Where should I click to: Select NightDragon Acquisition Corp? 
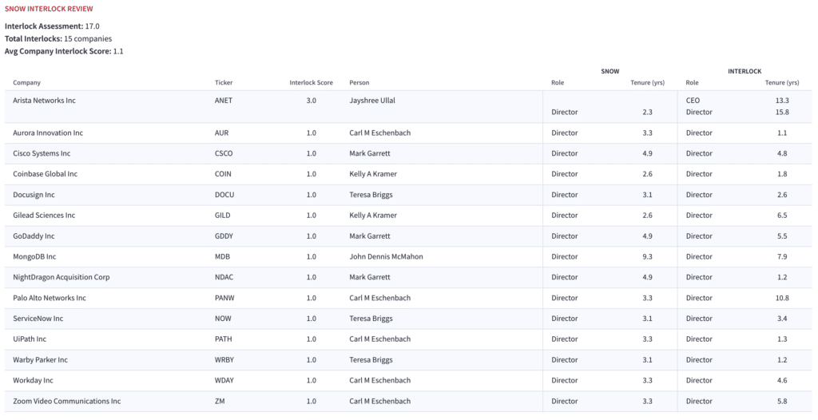pos(61,277)
